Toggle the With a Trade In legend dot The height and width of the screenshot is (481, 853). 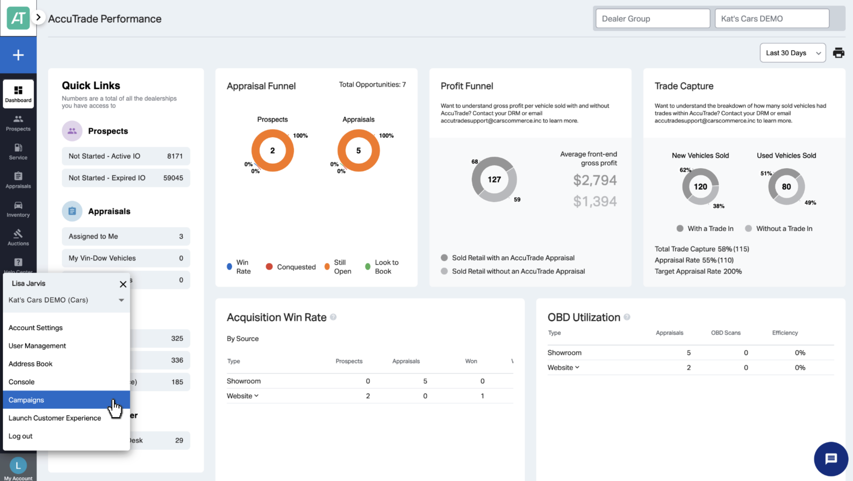(x=680, y=228)
